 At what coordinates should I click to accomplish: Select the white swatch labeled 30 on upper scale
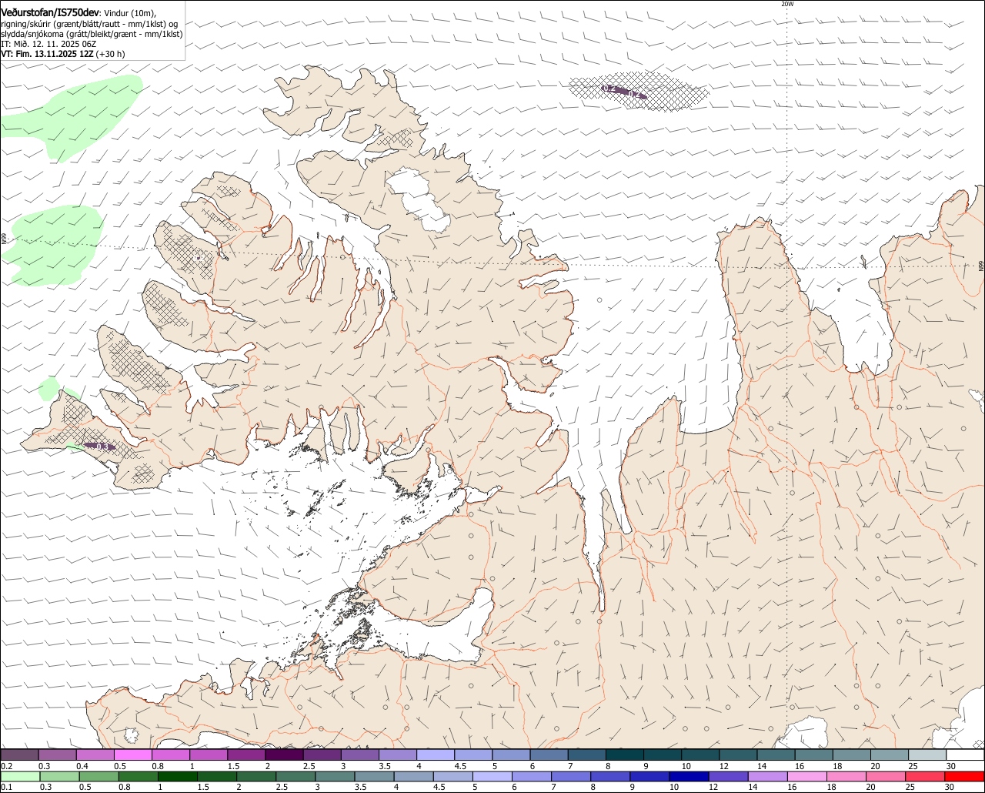pyautogui.click(x=965, y=755)
